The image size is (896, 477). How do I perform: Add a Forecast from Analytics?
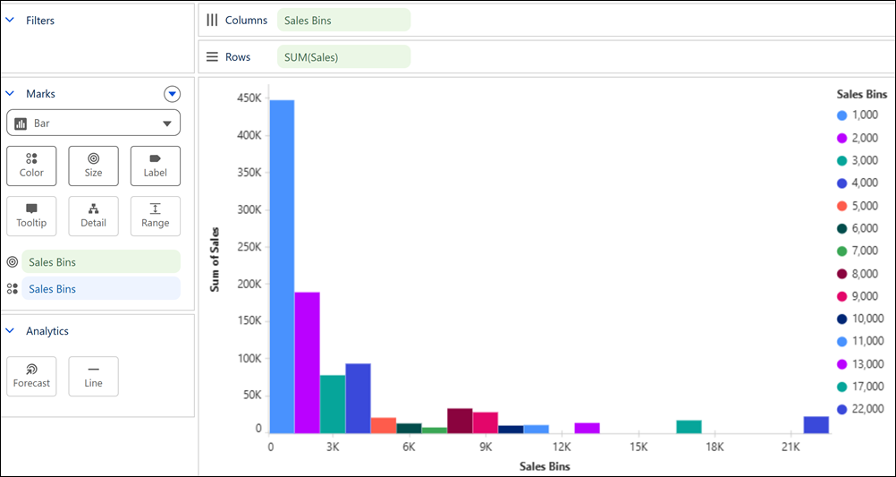[x=31, y=377]
